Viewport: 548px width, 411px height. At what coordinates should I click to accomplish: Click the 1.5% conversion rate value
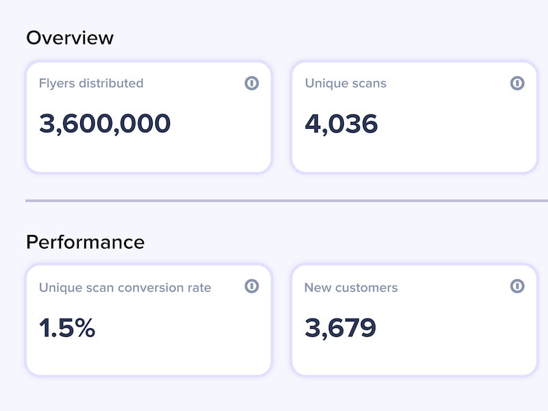66,328
